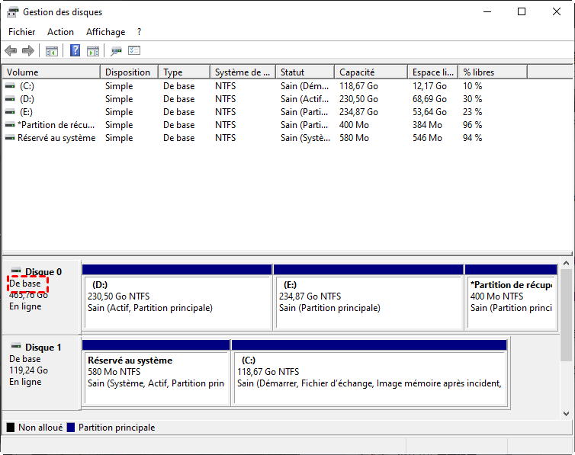The image size is (575, 455).
Task: Click the Partition principale blue legend swatch
Action: coord(72,428)
